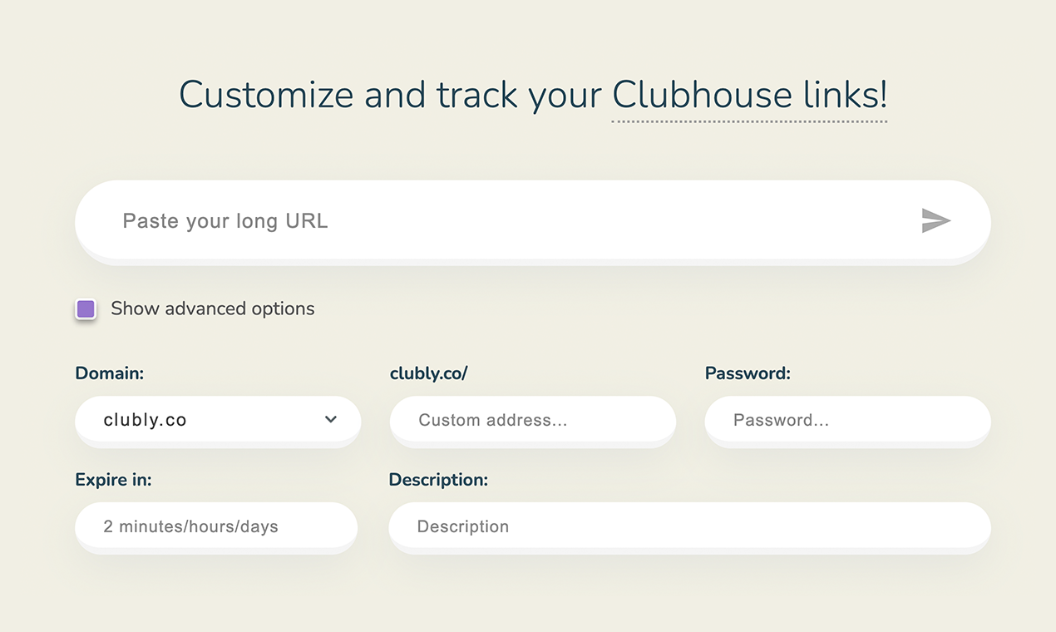The height and width of the screenshot is (632, 1056).
Task: Click the Description text box
Action: pyautogui.click(x=689, y=526)
